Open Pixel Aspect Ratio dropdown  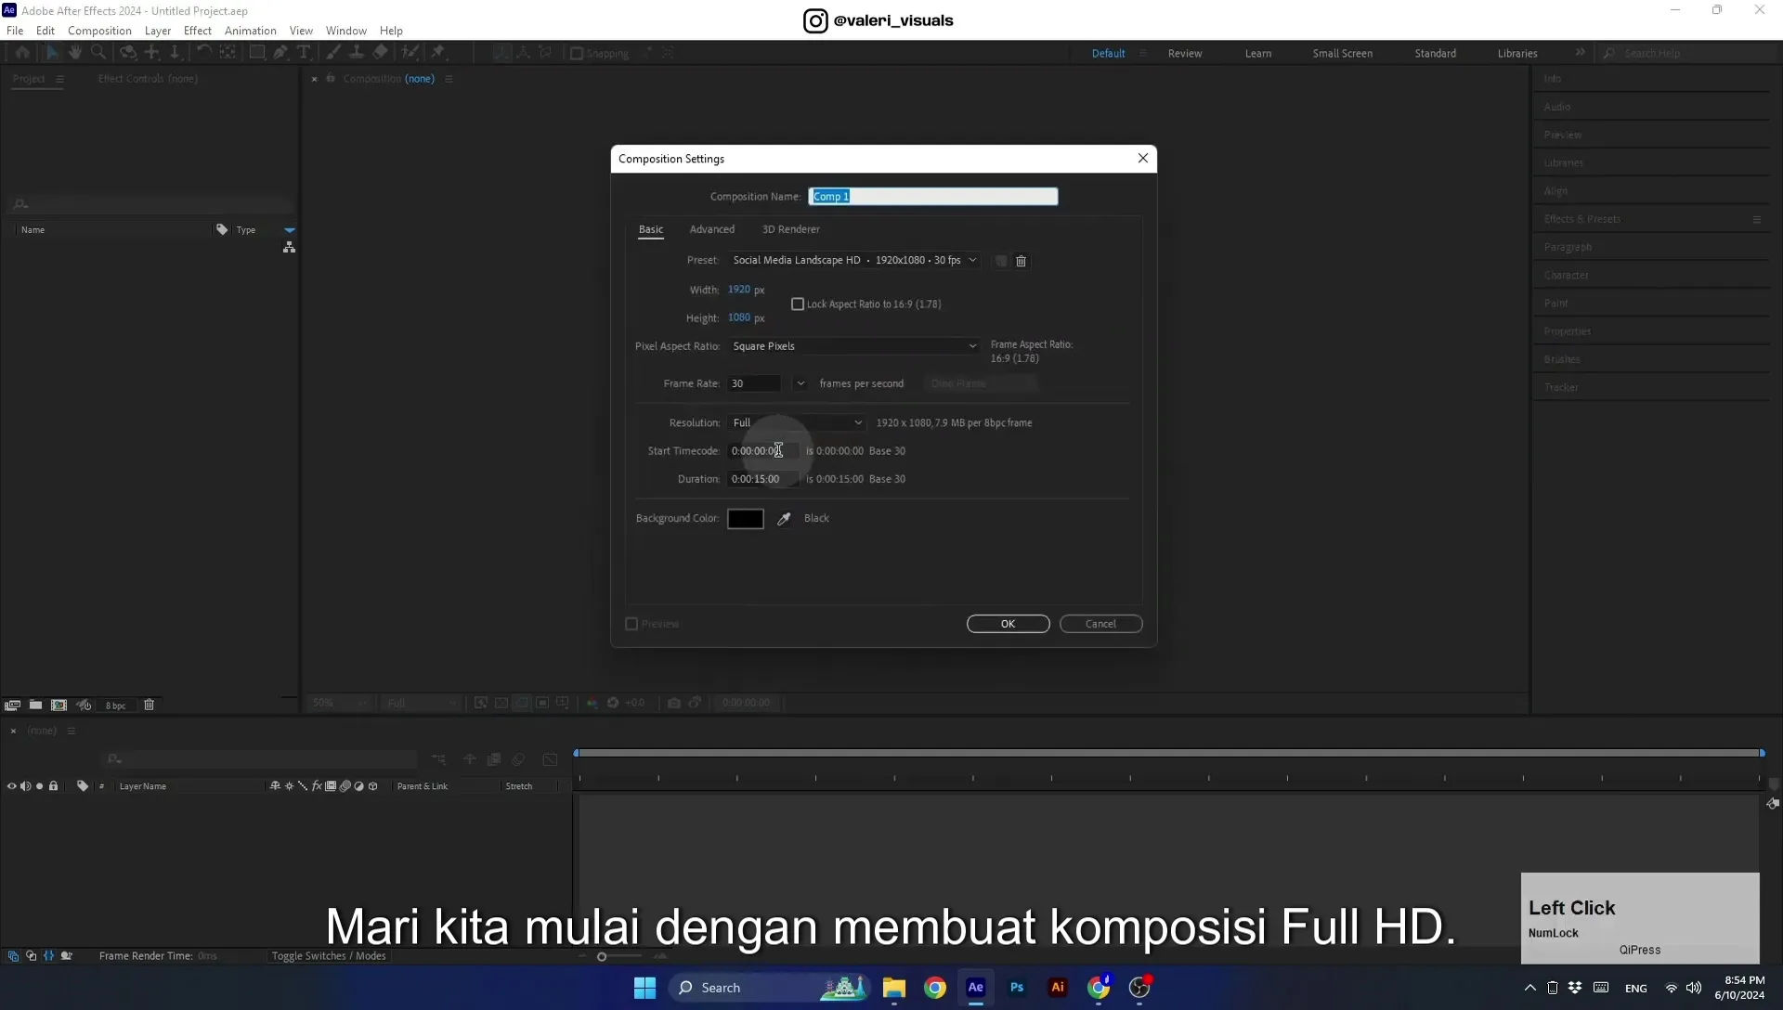point(854,346)
